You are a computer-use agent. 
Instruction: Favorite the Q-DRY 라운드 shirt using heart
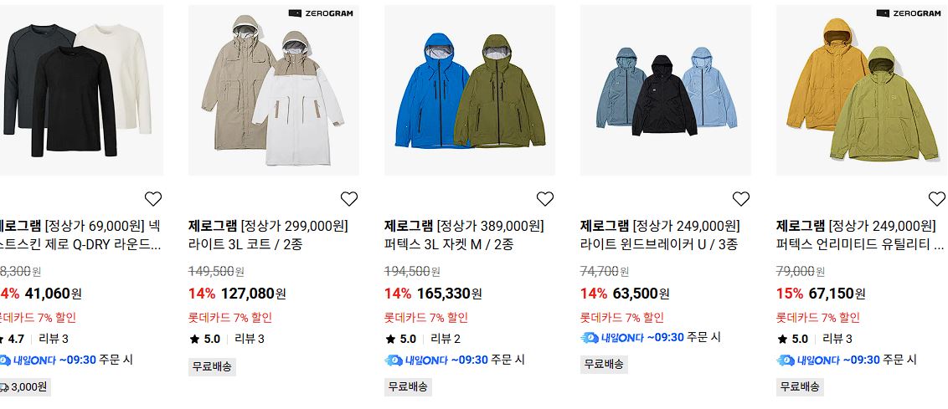153,199
